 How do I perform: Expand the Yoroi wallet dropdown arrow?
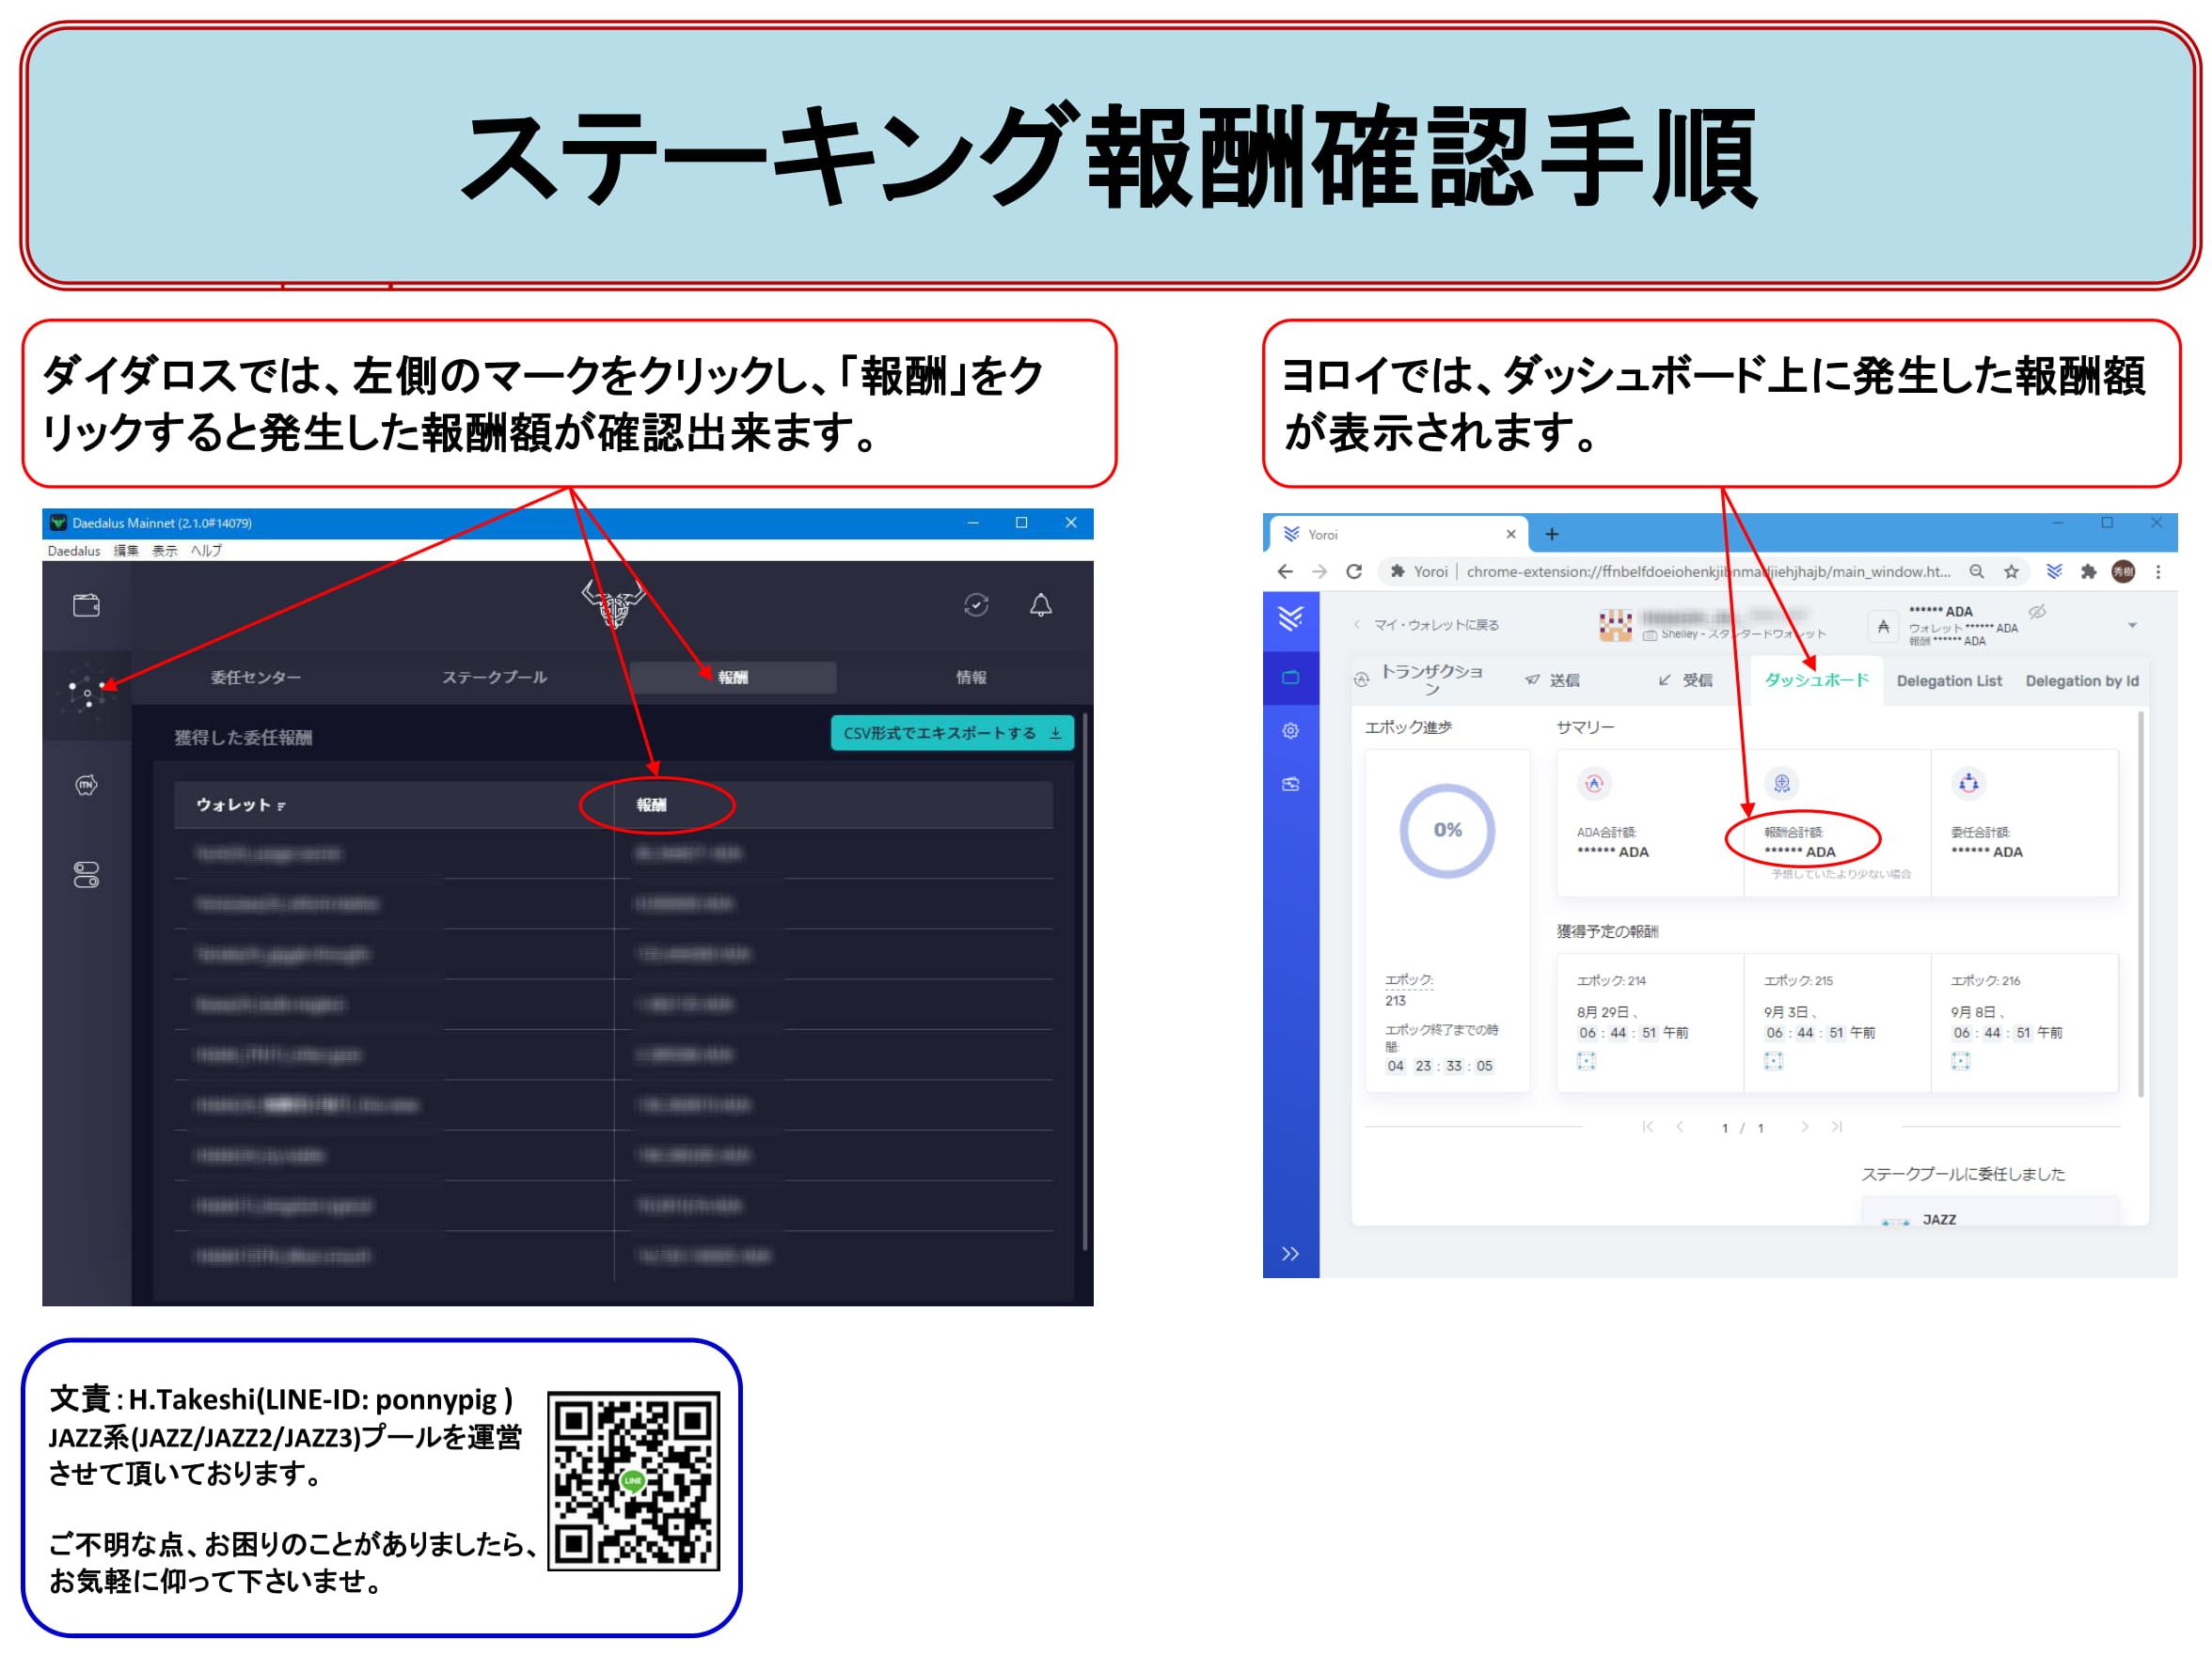[x=2131, y=626]
